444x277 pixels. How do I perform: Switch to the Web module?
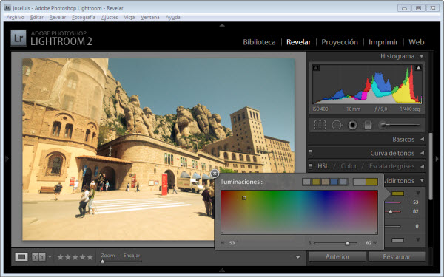point(416,42)
